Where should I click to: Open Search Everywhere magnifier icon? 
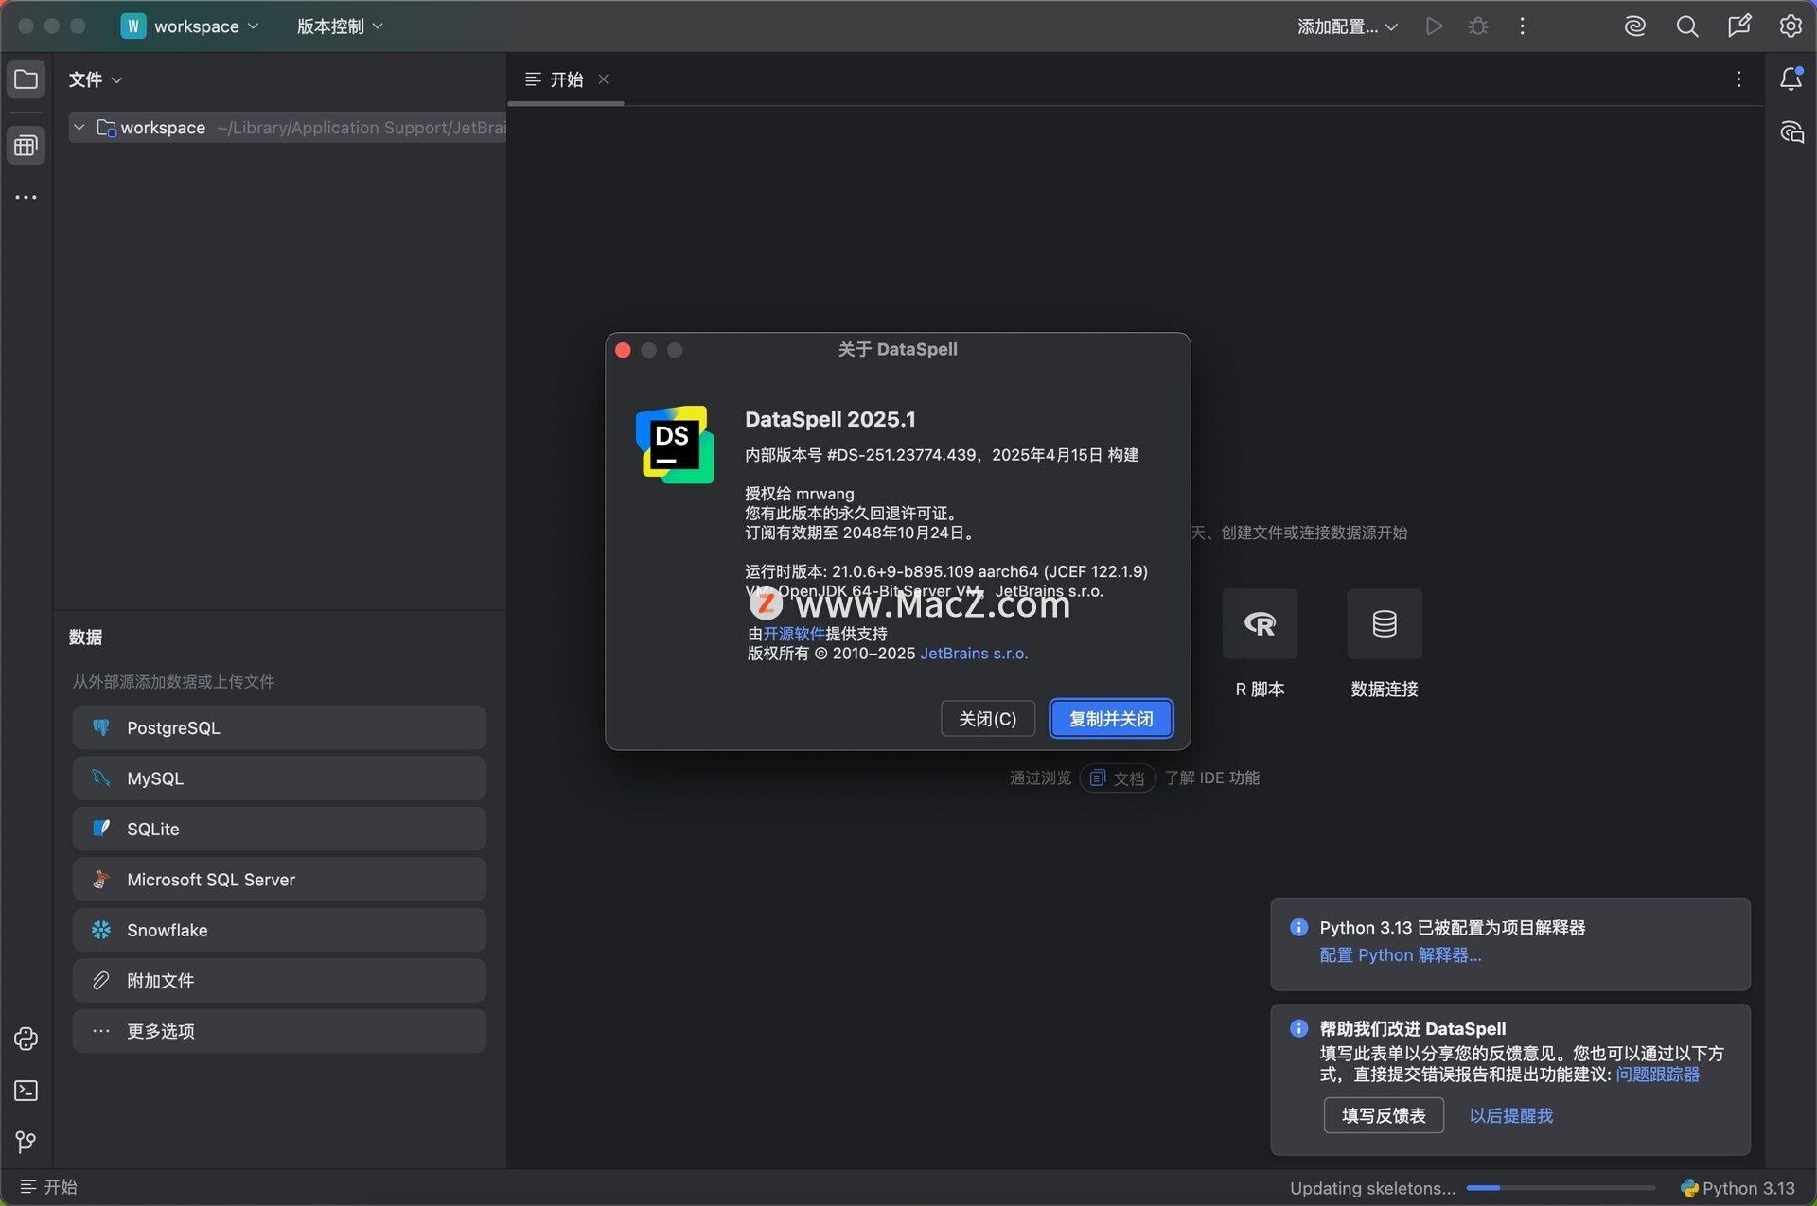click(1687, 26)
